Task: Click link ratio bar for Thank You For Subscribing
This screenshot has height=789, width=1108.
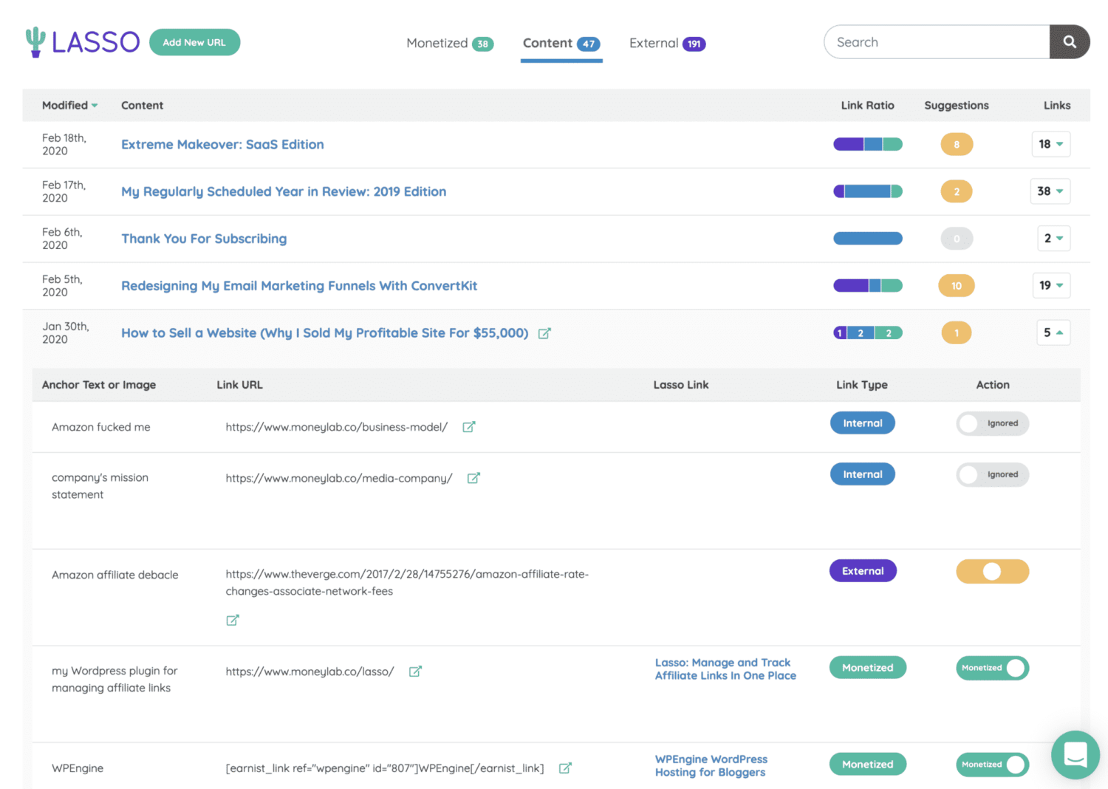Action: coord(868,239)
